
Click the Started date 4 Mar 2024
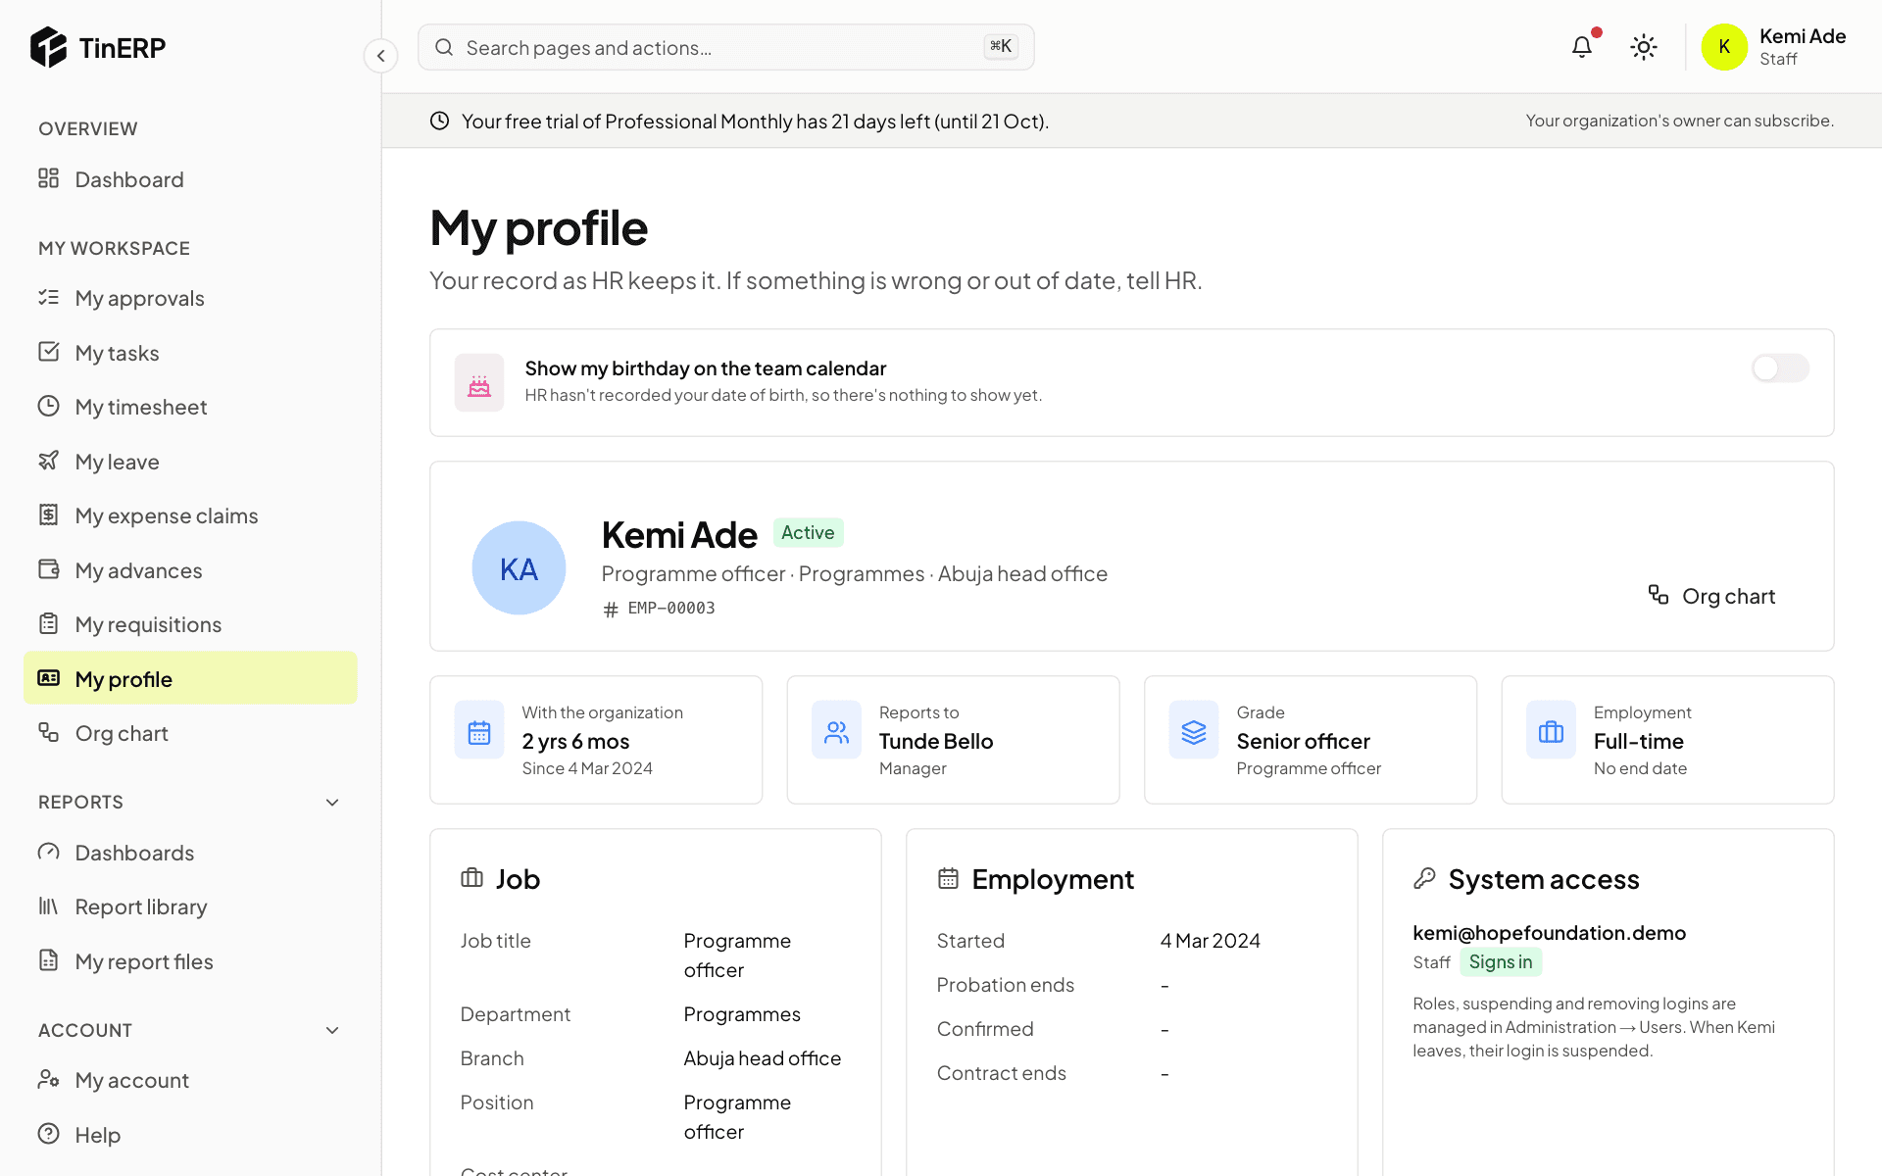click(1210, 941)
